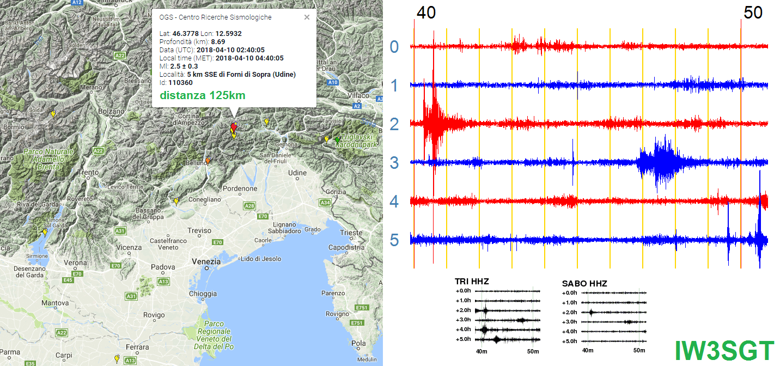Select the yellow marker near Solda
This screenshot has width=780, height=366.
[53, 114]
